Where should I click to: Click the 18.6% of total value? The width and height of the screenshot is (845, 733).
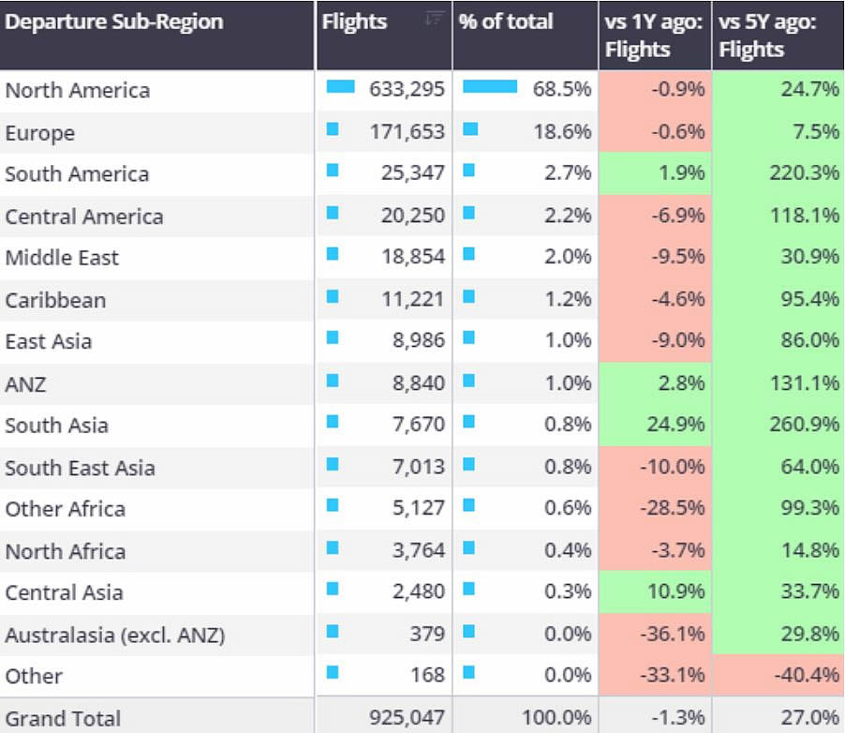tap(562, 131)
